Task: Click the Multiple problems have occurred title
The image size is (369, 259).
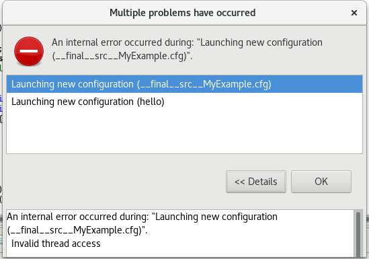Action: (182, 13)
